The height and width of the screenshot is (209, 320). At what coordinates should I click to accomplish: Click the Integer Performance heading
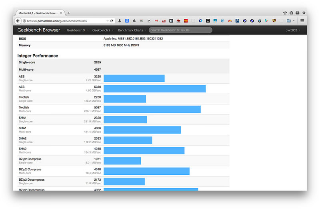[38, 56]
